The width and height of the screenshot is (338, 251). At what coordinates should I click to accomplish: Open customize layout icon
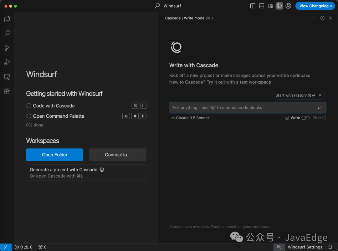pyautogui.click(x=270, y=6)
